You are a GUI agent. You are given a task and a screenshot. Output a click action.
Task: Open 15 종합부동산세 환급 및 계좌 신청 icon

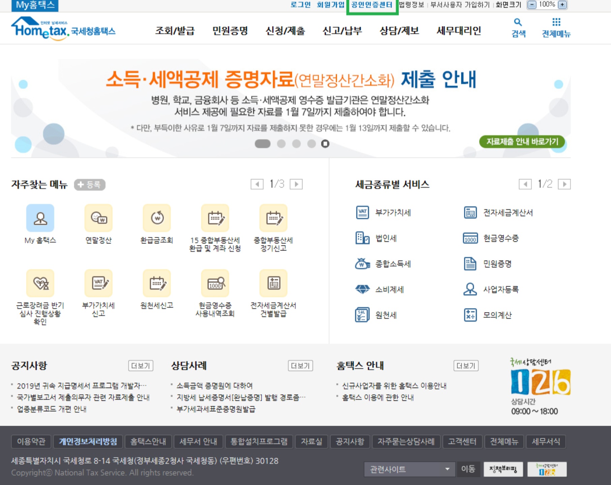click(215, 218)
